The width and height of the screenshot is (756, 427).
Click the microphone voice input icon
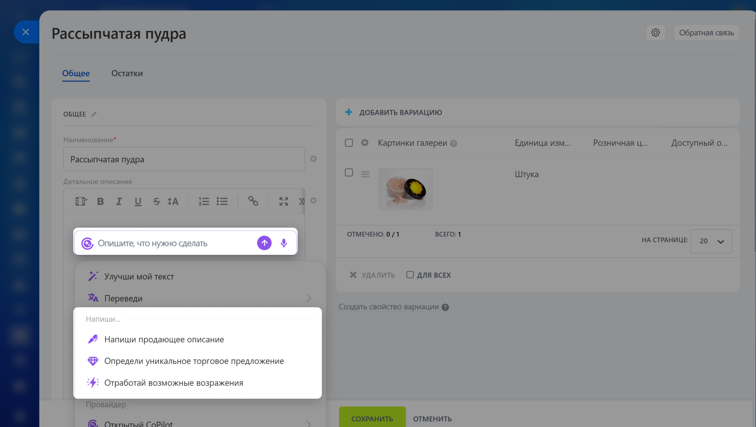coord(283,243)
